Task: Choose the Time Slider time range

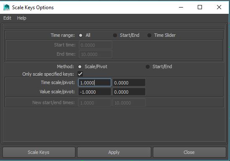Action: tap(149, 35)
